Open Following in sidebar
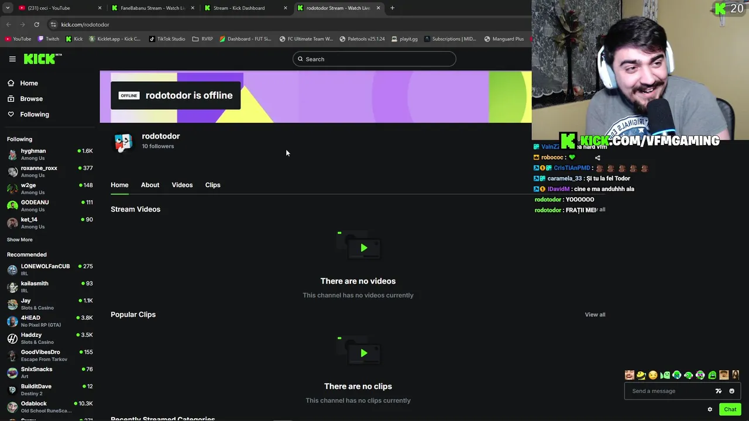 coord(28,115)
